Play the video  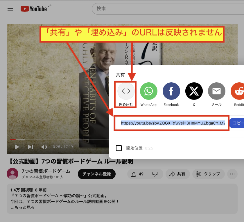17,147
